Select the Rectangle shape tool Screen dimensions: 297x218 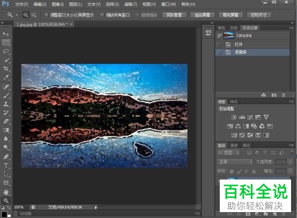[x=6, y=183]
